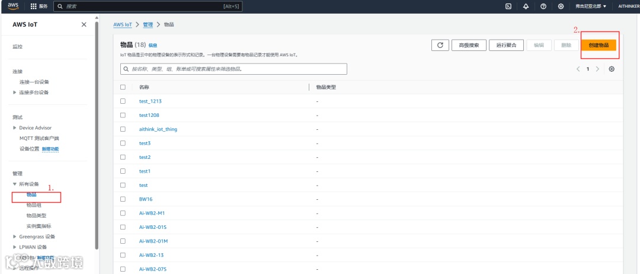Close the AWS IoT sidebar panel
Screen dimensions: 640x274
pos(84,24)
